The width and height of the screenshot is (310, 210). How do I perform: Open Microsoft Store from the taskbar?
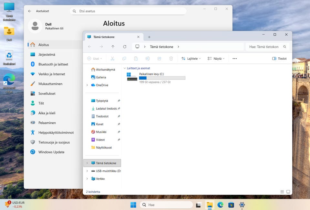click(x=231, y=205)
